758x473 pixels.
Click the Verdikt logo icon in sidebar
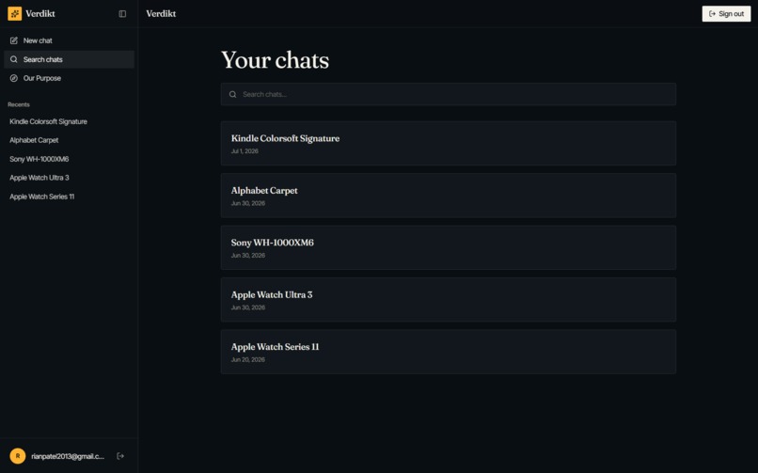pyautogui.click(x=14, y=13)
